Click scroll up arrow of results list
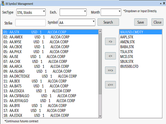Image resolution: width=166 pixels, height=124 pixels. 100,31
